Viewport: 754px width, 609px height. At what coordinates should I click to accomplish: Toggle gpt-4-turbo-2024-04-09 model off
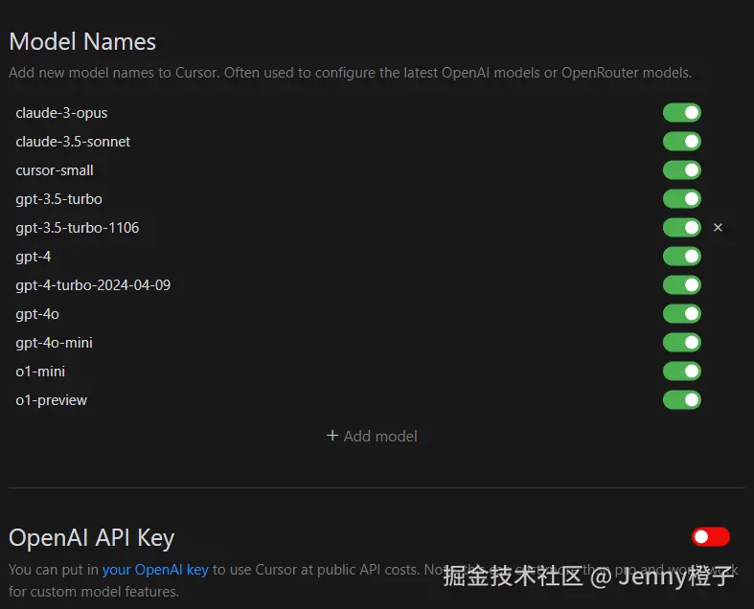tap(682, 285)
